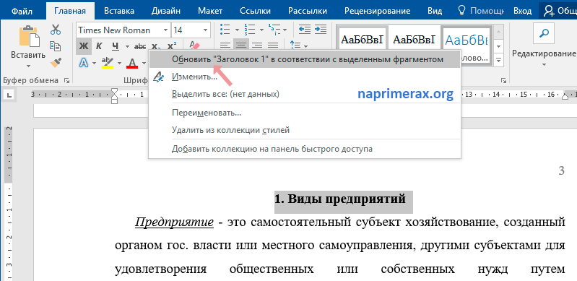
Task: Justify text alignment
Action: pyautogui.click(x=273, y=46)
